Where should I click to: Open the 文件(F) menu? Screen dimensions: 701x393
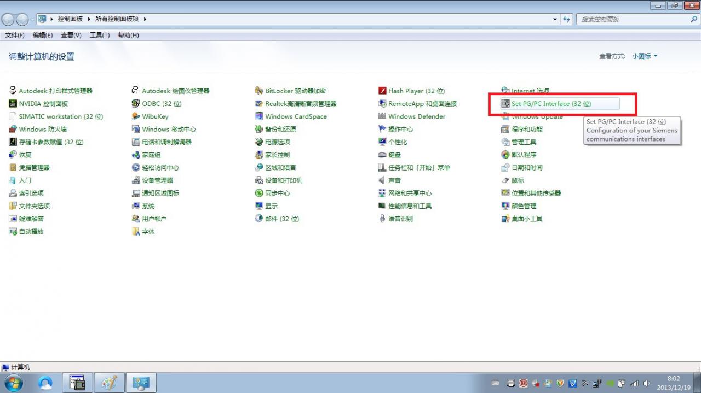coord(15,35)
